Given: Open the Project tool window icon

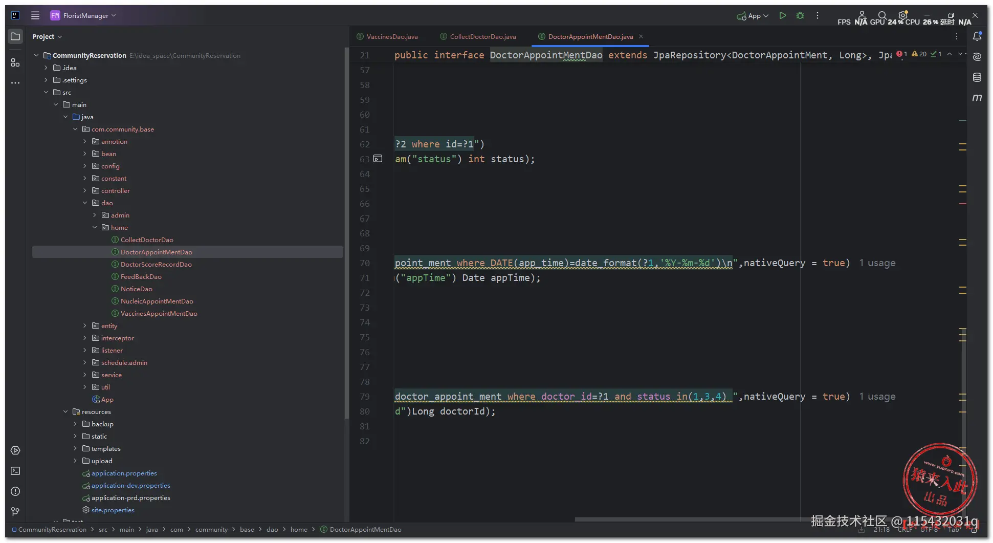Looking at the screenshot, I should pyautogui.click(x=15, y=36).
